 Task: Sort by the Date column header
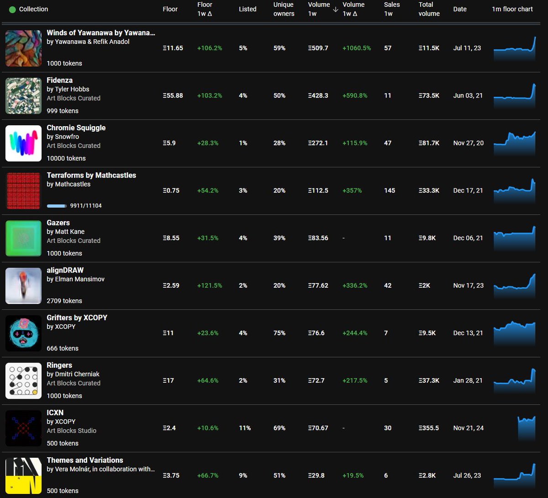point(460,9)
